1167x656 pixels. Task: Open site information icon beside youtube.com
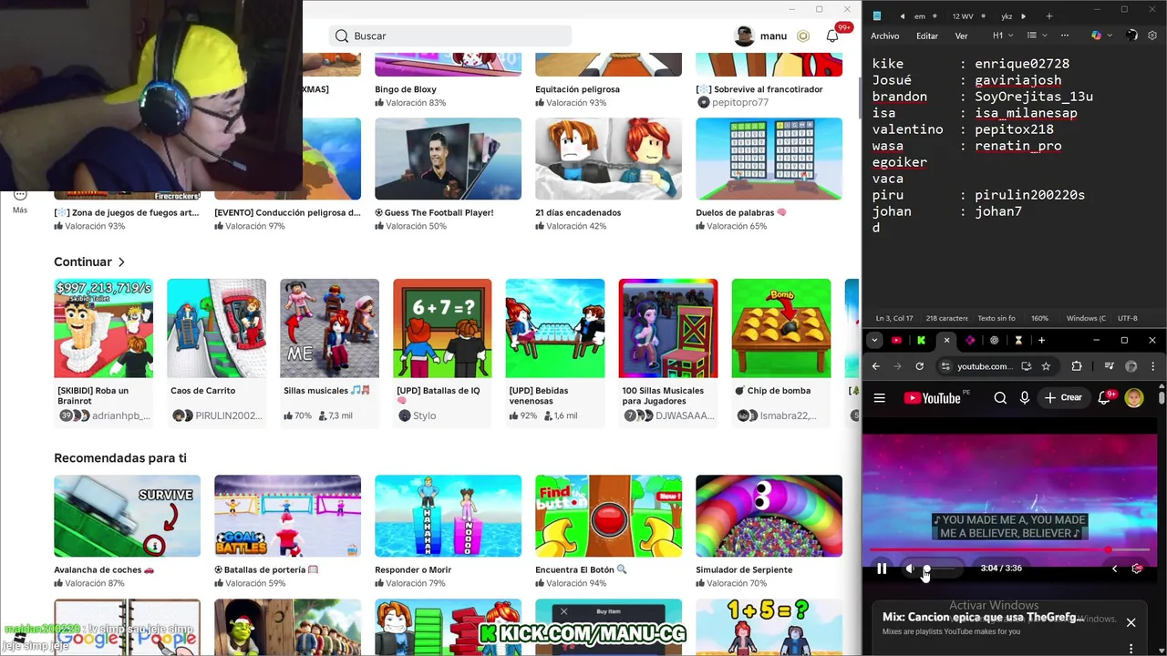coord(945,366)
